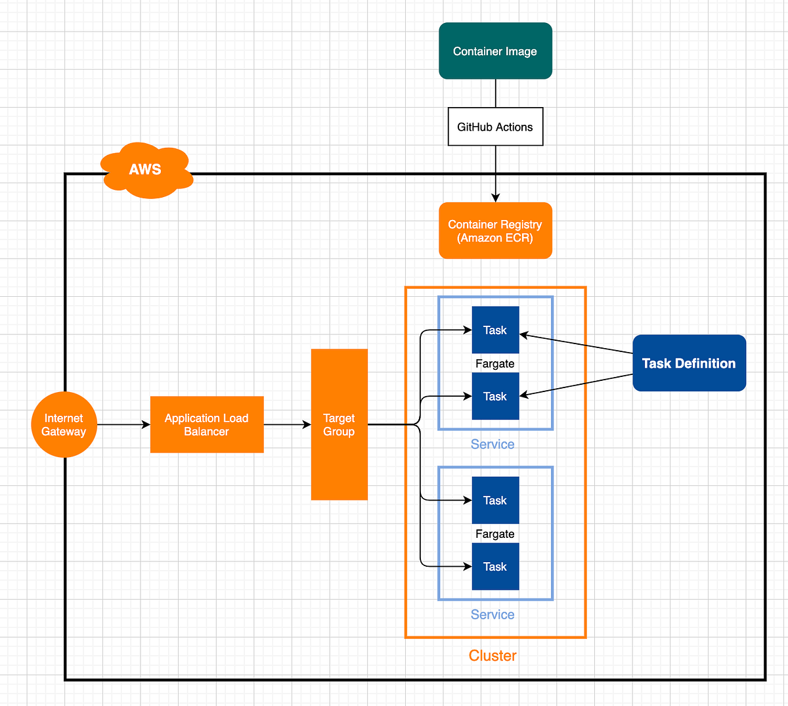Select the Application Load Balancer box
Viewport: 788px width, 706px height.
[207, 424]
